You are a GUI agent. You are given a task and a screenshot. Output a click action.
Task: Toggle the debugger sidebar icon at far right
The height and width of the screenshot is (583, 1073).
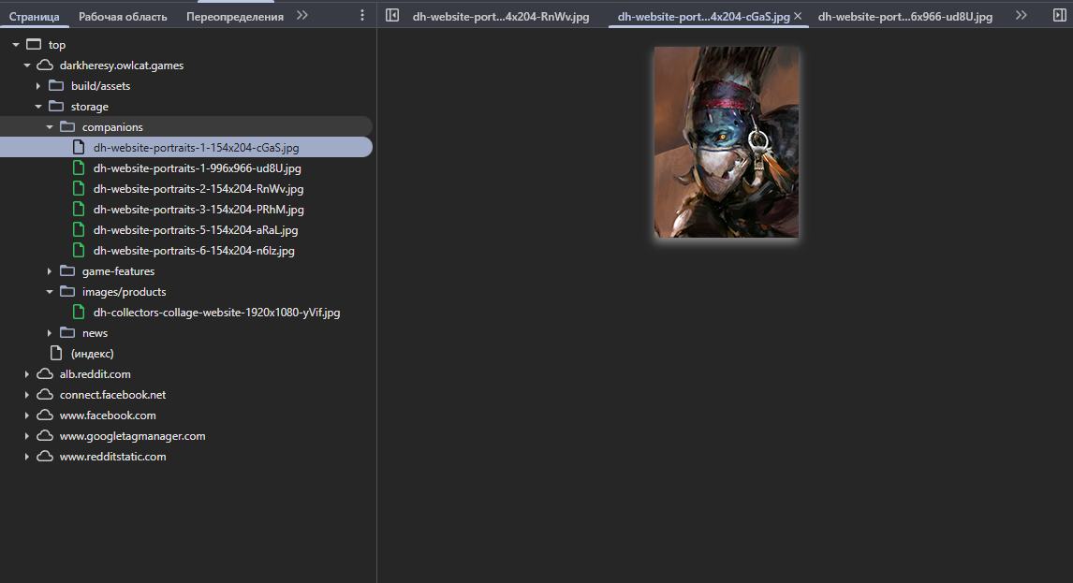pyautogui.click(x=1059, y=15)
